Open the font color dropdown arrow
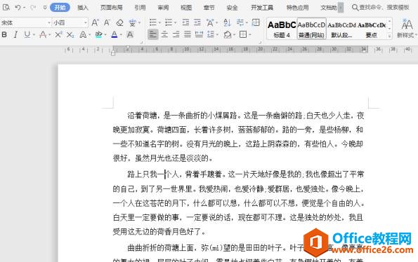This screenshot has width=418, height=262. (121, 34)
